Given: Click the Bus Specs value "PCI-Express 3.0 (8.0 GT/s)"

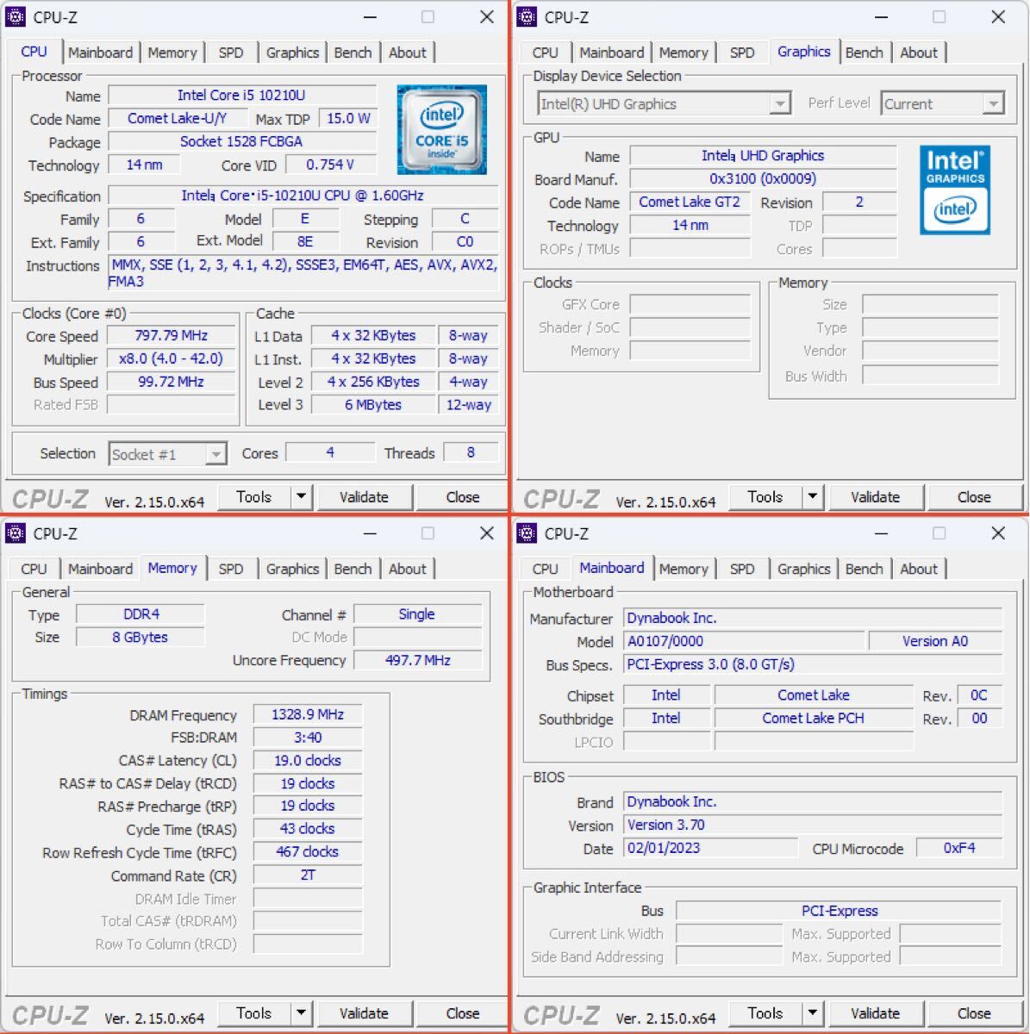Looking at the screenshot, I should click(x=813, y=664).
